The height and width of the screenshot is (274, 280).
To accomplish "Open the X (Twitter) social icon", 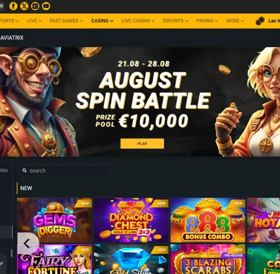I will coord(24,6).
